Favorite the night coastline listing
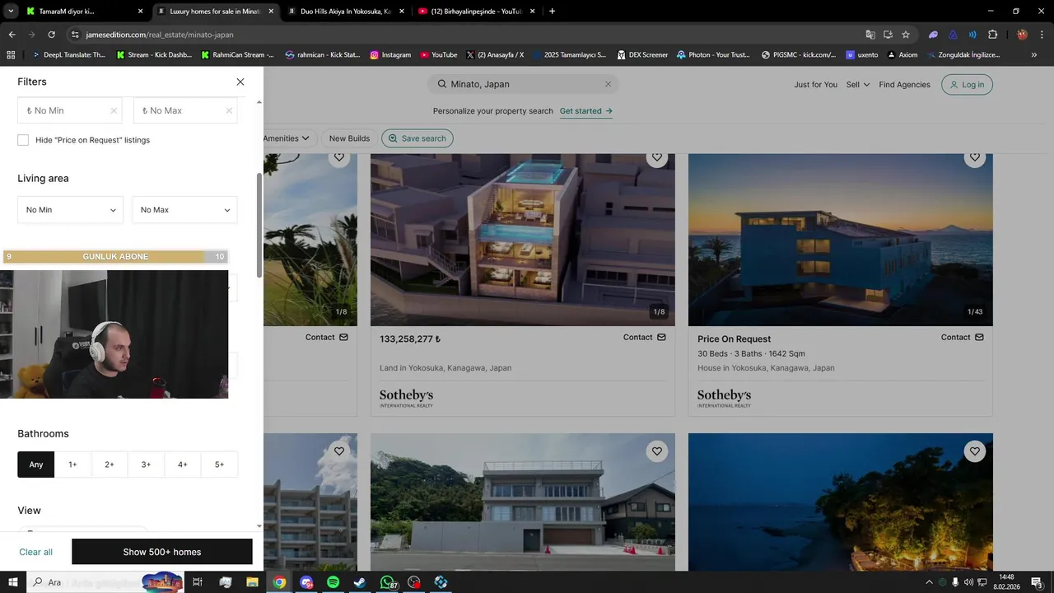 tap(974, 451)
